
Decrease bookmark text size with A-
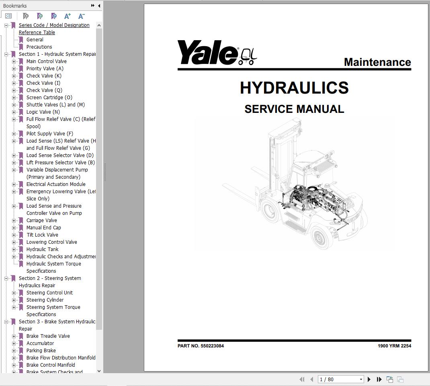(x=82, y=16)
